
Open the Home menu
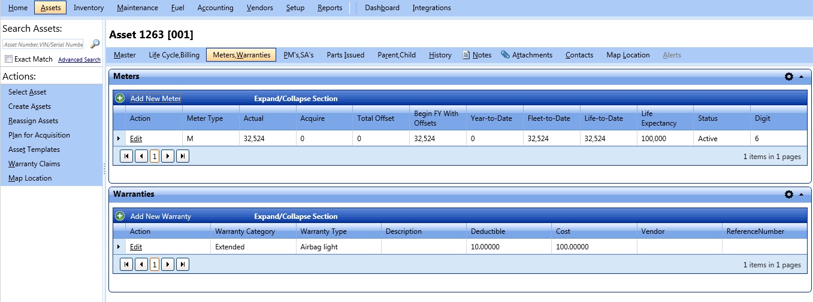[18, 8]
